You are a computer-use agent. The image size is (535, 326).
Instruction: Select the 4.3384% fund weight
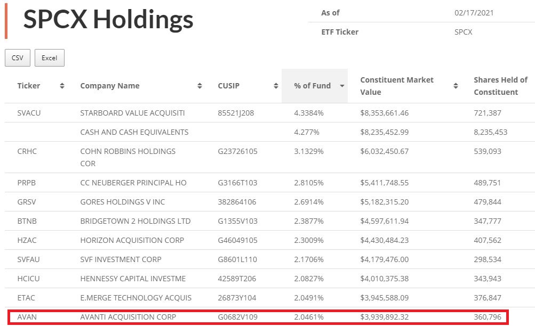309,113
